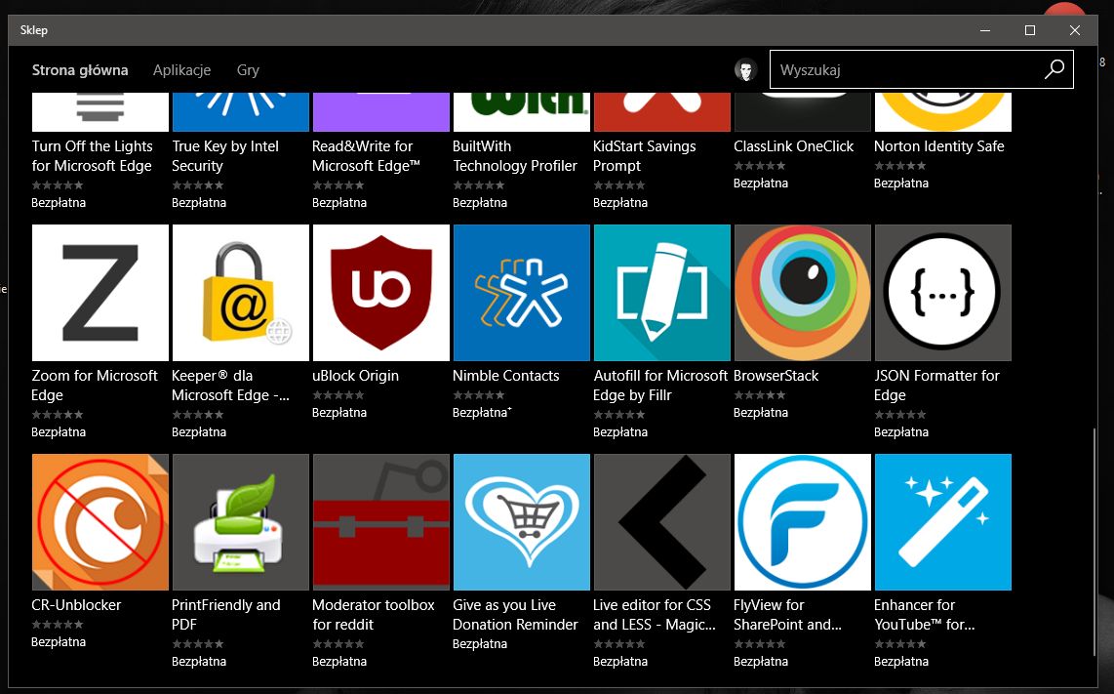Click the FlyView for SharePoint icon
Image resolution: width=1114 pixels, height=694 pixels.
coord(803,522)
